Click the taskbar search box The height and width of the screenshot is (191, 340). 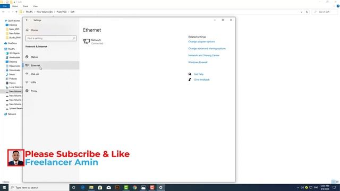click(39, 187)
